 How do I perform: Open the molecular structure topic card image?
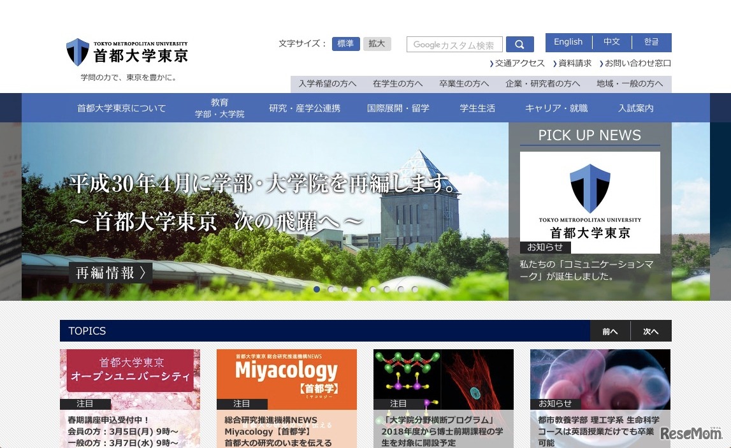point(443,379)
